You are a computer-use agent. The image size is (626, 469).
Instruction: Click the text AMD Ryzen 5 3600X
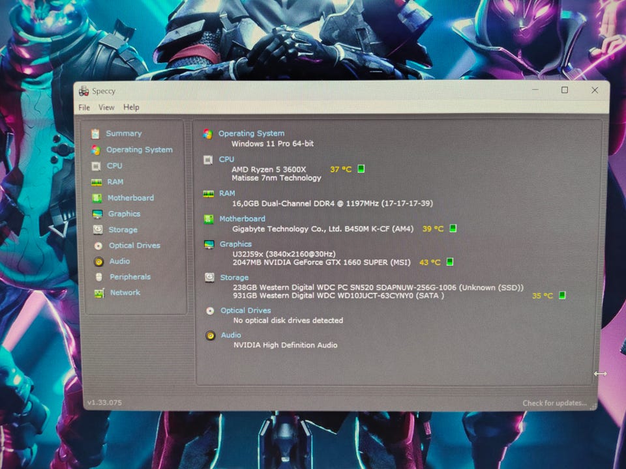pos(269,169)
